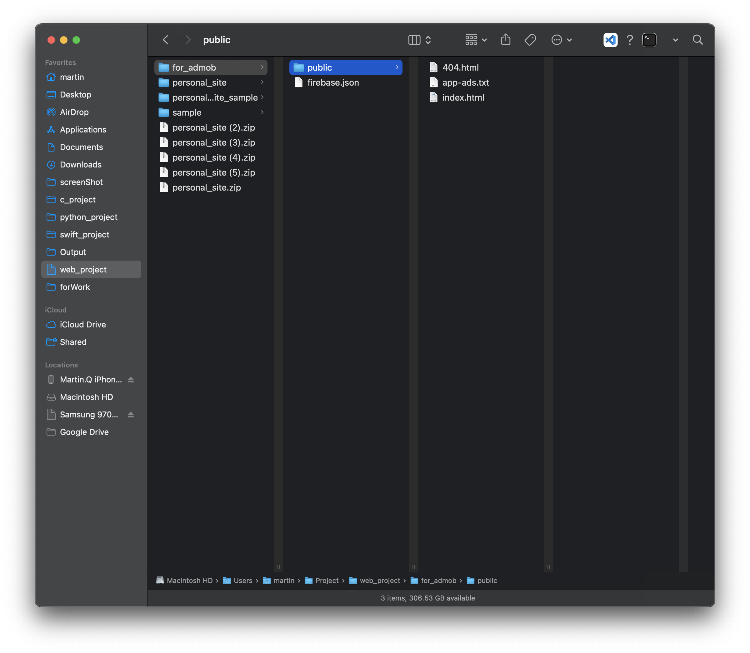750x653 pixels.
Task: Open the More actions ellipsis menu
Action: pyautogui.click(x=561, y=40)
